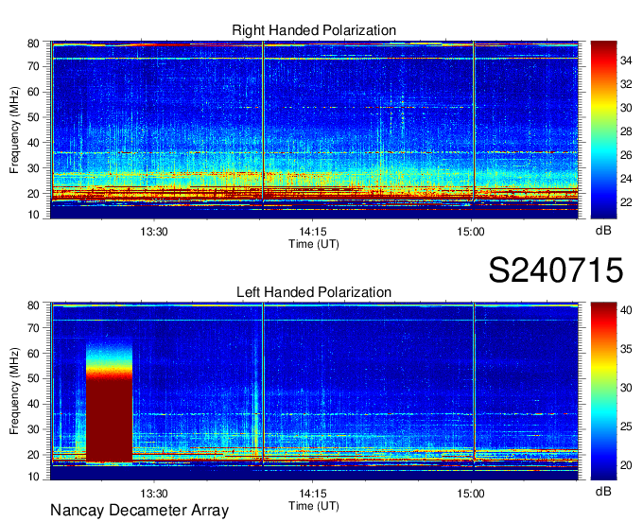Click the Time (UT) label under Left Handed plot
The height and width of the screenshot is (522, 643).
(x=314, y=506)
